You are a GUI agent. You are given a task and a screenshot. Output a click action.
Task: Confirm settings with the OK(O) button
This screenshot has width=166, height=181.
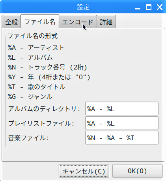pyautogui.click(x=138, y=171)
